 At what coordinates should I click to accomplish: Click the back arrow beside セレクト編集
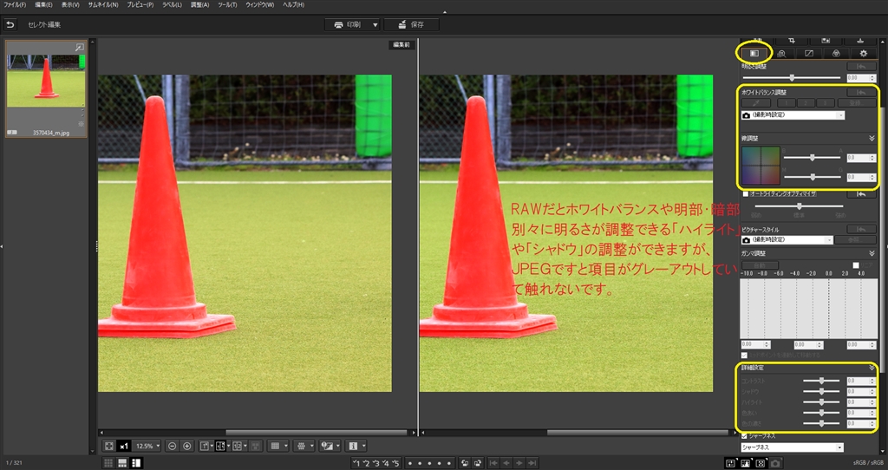tap(10, 24)
